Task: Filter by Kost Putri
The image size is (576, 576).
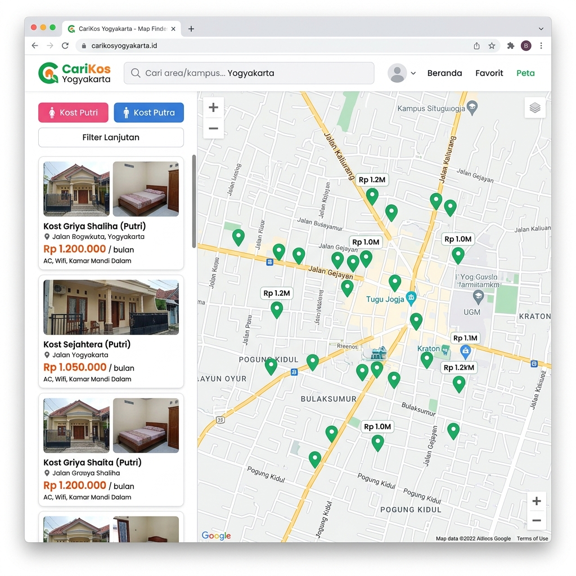Action: tap(73, 112)
